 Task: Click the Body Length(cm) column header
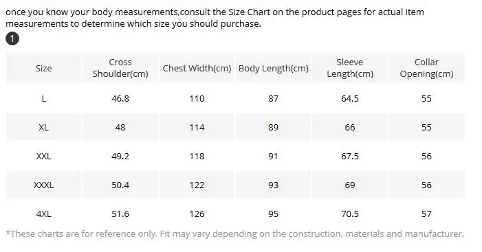pyautogui.click(x=273, y=68)
